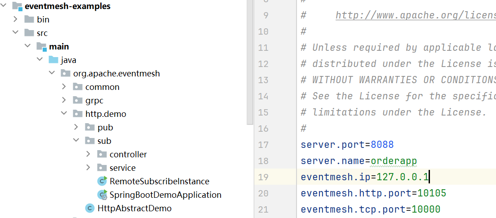Click the org.apache.eventmesh package icon

[x=66, y=73]
